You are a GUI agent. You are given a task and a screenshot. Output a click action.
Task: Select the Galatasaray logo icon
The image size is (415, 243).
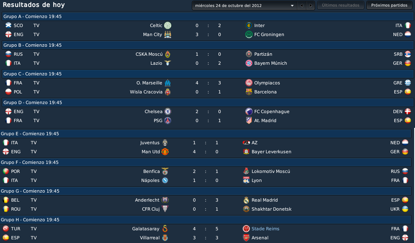[165, 229]
